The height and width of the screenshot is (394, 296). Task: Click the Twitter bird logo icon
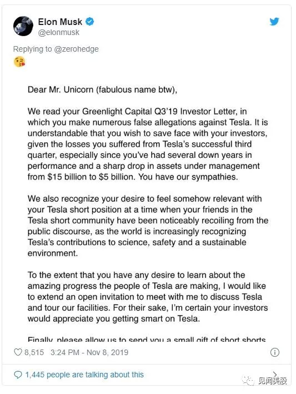274,22
